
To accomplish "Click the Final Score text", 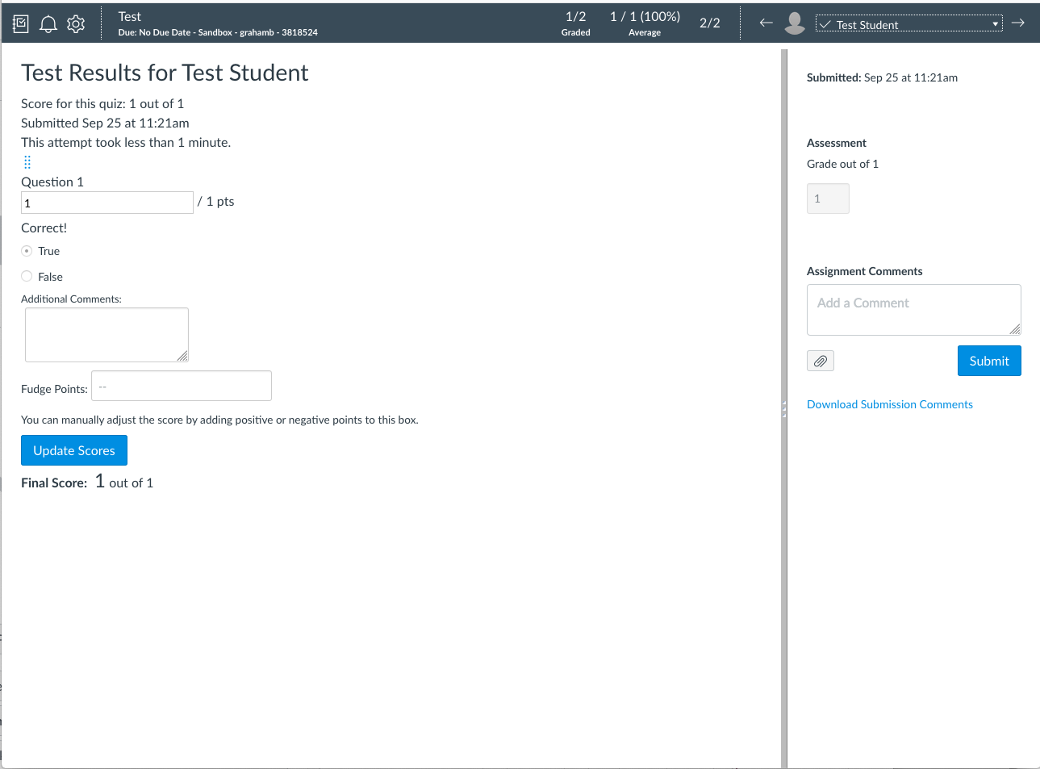I will (x=87, y=482).
